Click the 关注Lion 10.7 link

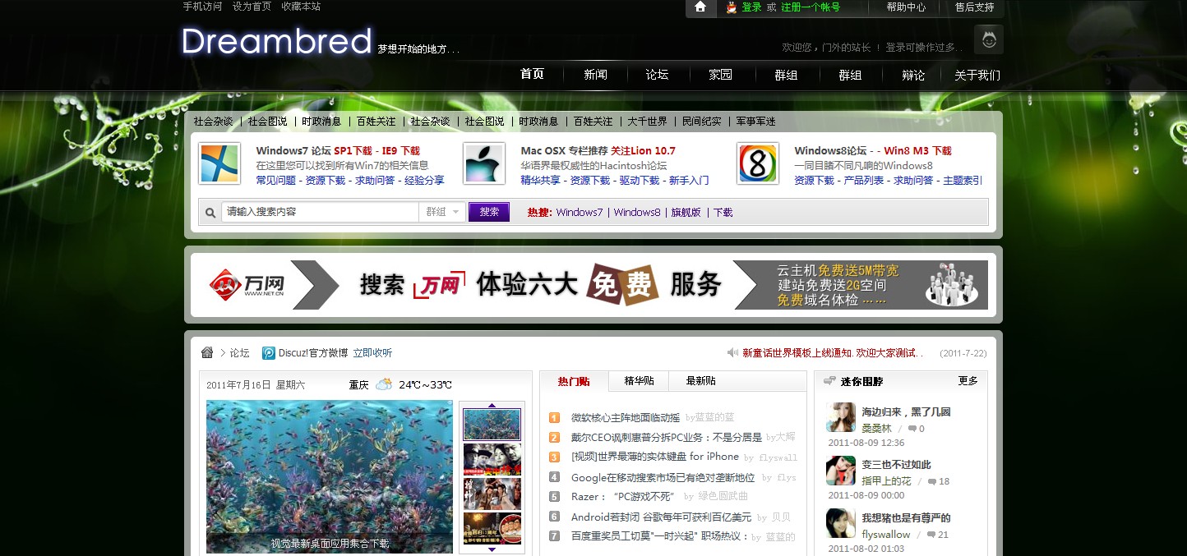tap(643, 151)
